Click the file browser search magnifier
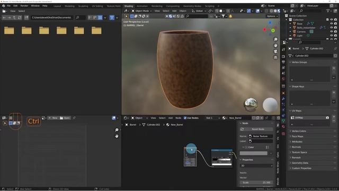 pos(78,18)
